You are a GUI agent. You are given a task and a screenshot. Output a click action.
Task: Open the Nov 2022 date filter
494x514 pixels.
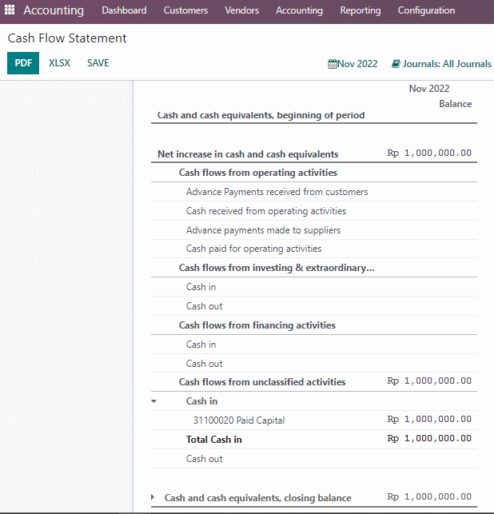coord(353,64)
